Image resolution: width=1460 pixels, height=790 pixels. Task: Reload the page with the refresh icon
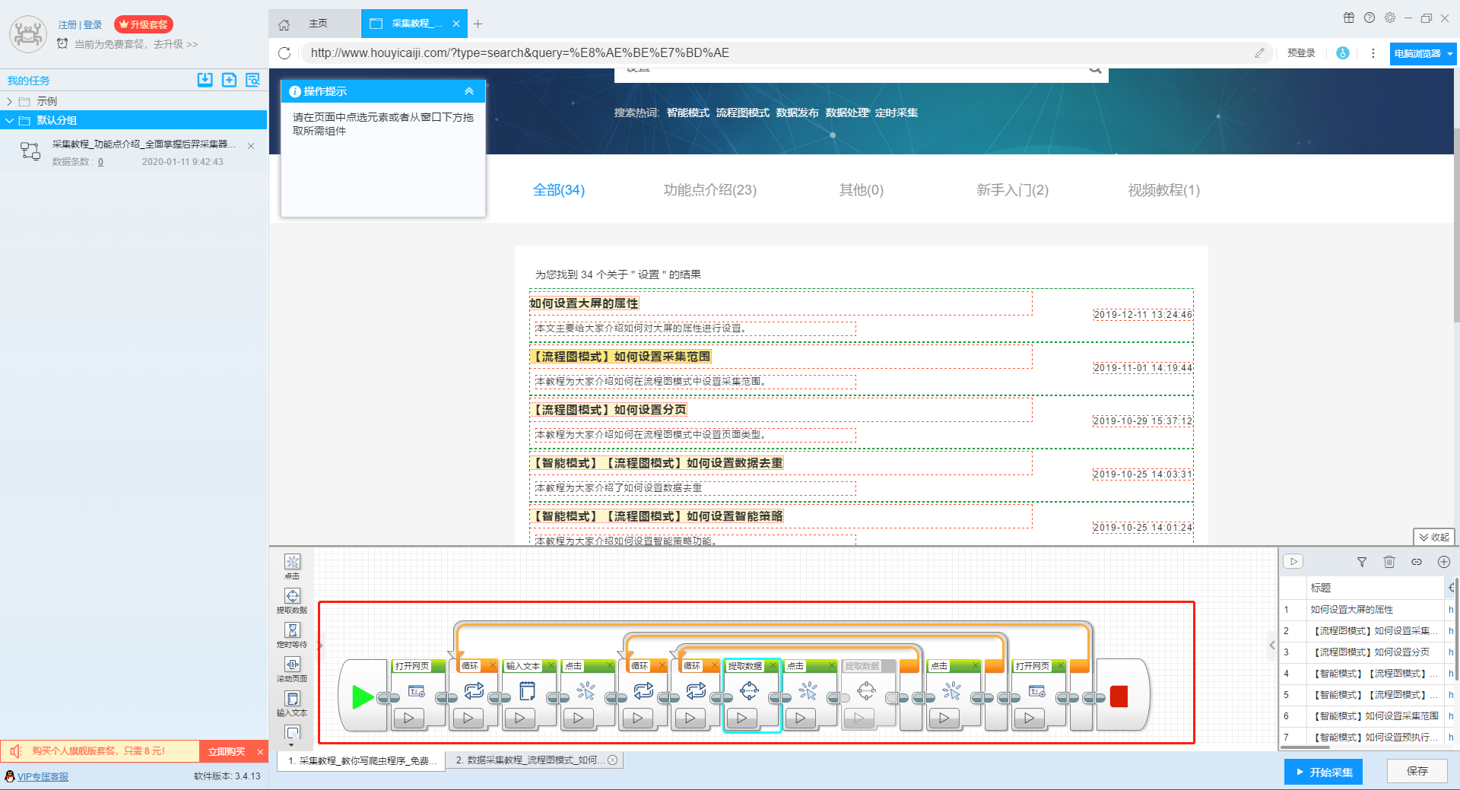[x=284, y=53]
